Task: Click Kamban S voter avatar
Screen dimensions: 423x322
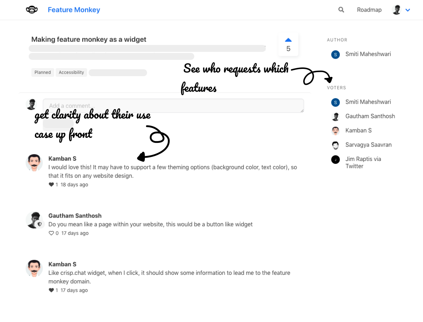Action: tap(335, 131)
